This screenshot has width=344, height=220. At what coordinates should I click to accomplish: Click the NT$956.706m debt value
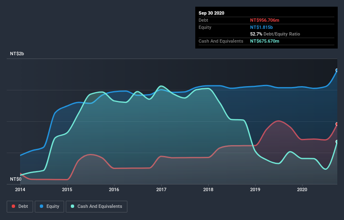[264, 20]
